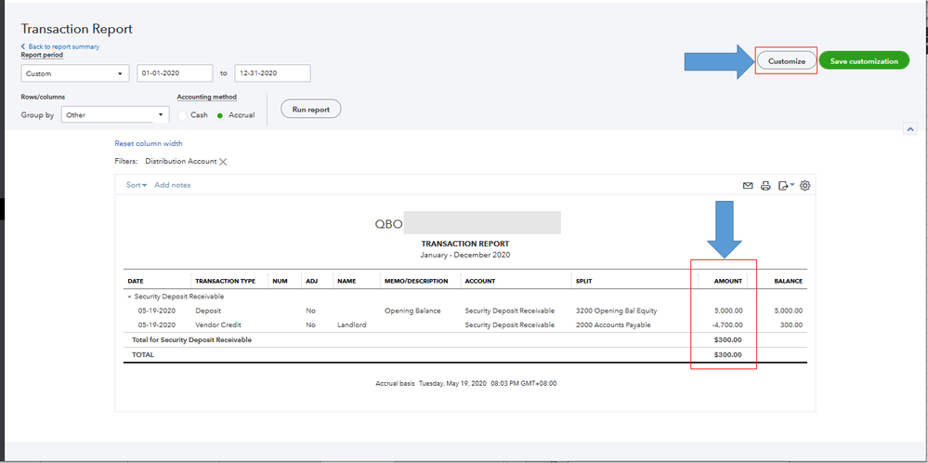Collapse the report header chevron button
The height and width of the screenshot is (463, 928).
tap(910, 129)
